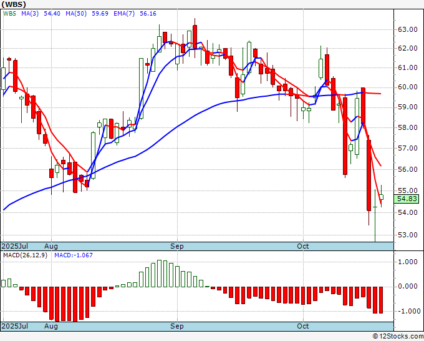Click Oct on the MACD panel axis

303,326
